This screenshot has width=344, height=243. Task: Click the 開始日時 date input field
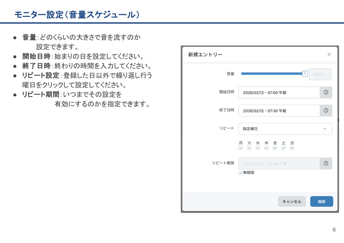pos(279,92)
